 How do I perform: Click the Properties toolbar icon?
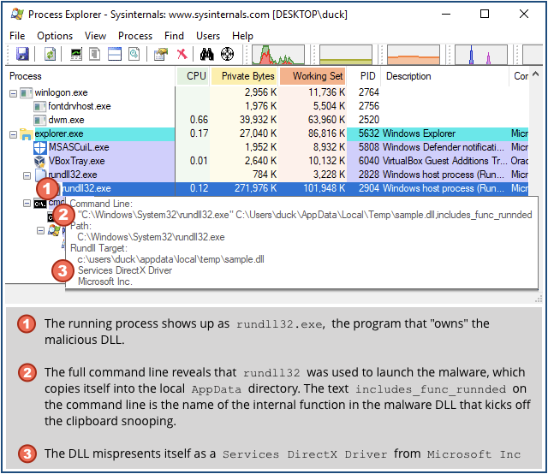[161, 54]
